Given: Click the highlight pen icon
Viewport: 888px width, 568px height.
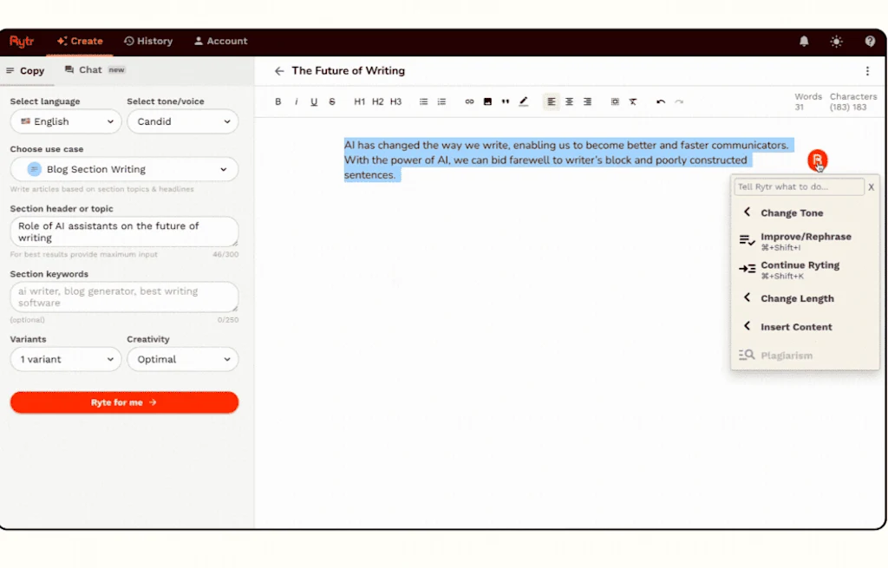Looking at the screenshot, I should pyautogui.click(x=523, y=101).
